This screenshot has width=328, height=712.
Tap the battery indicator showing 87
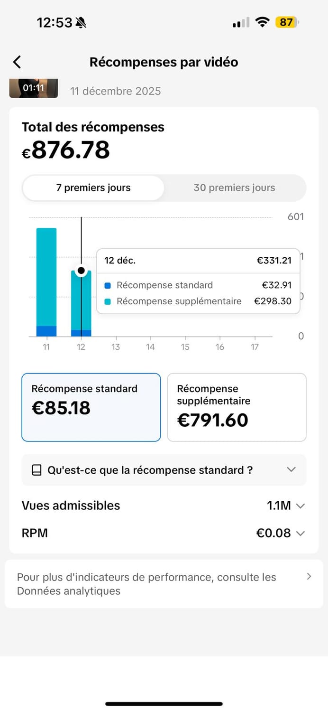(x=287, y=22)
